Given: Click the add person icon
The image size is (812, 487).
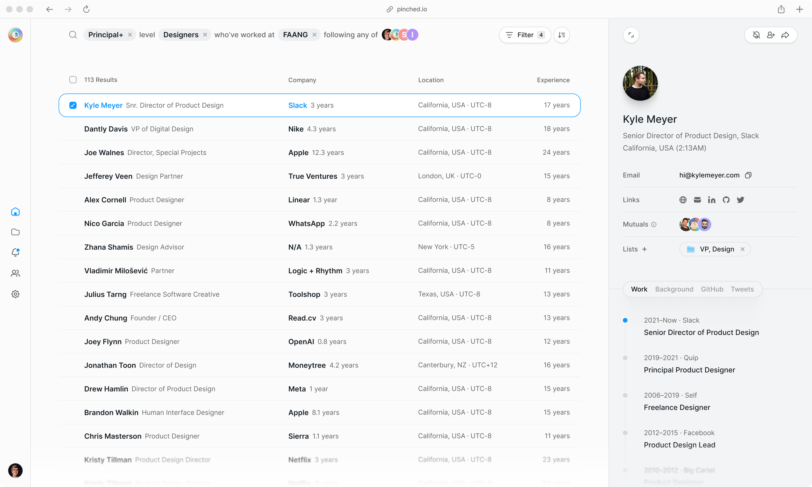Looking at the screenshot, I should pos(771,35).
